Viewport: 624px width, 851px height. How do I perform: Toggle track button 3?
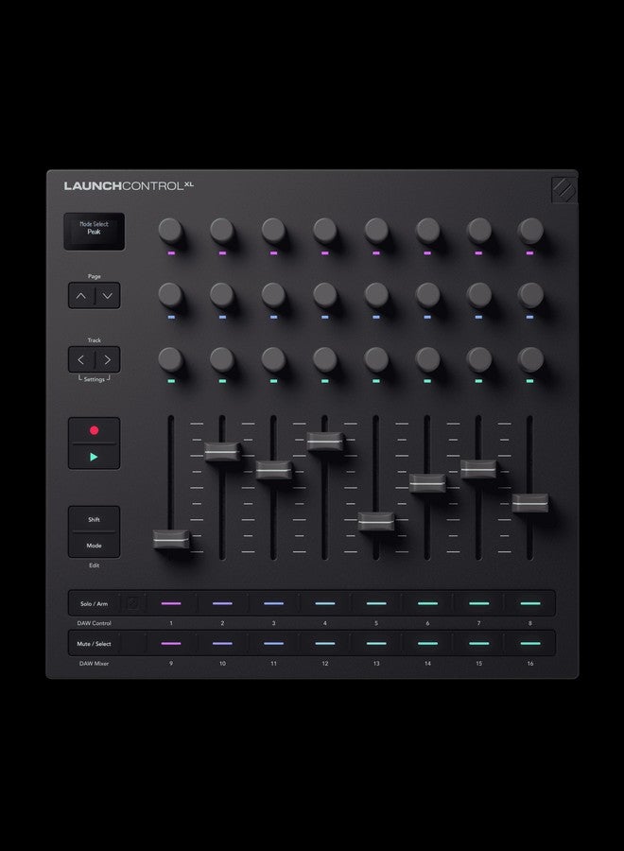[x=273, y=603]
